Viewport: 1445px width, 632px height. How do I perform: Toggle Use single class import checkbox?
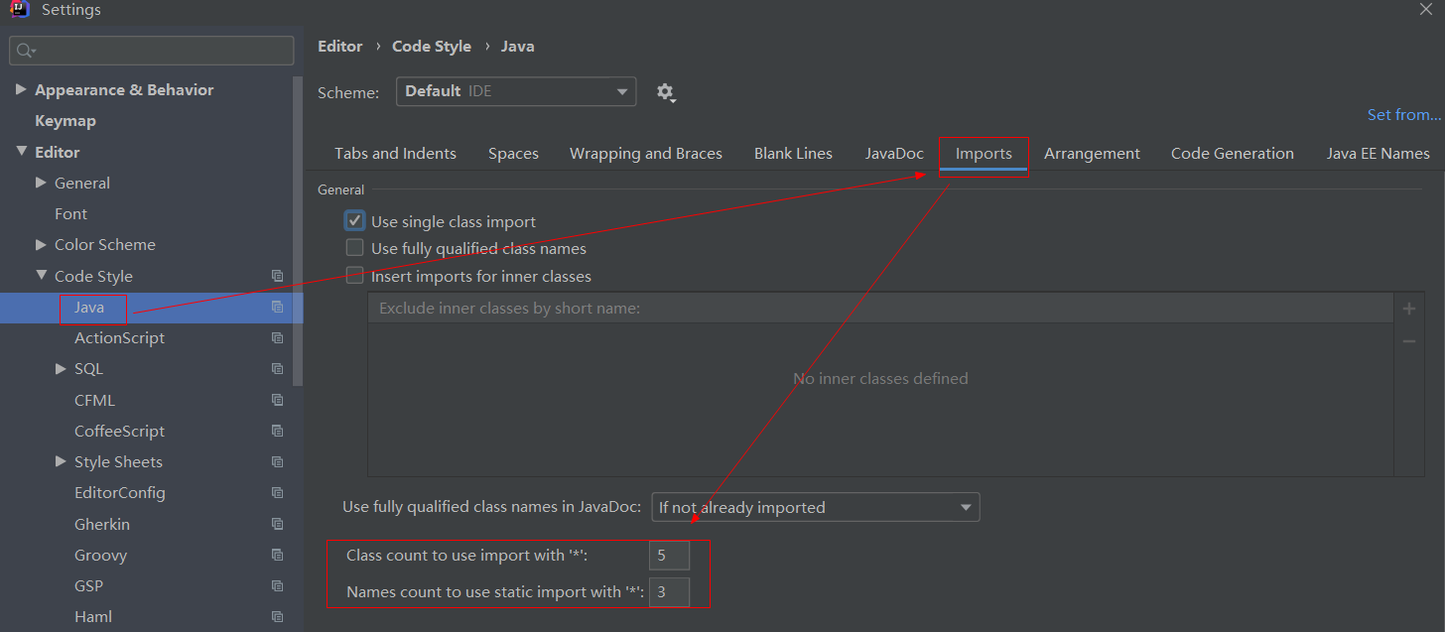[x=354, y=221]
